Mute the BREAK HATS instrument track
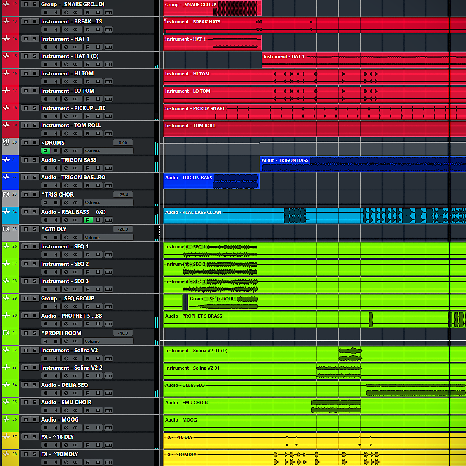 (25, 21)
